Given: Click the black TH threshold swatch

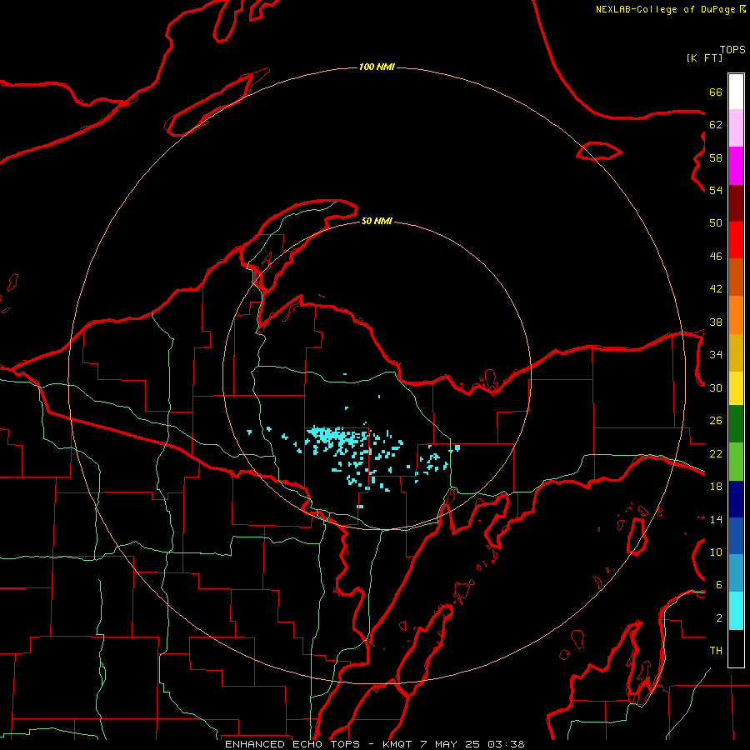Looking at the screenshot, I should [x=736, y=648].
